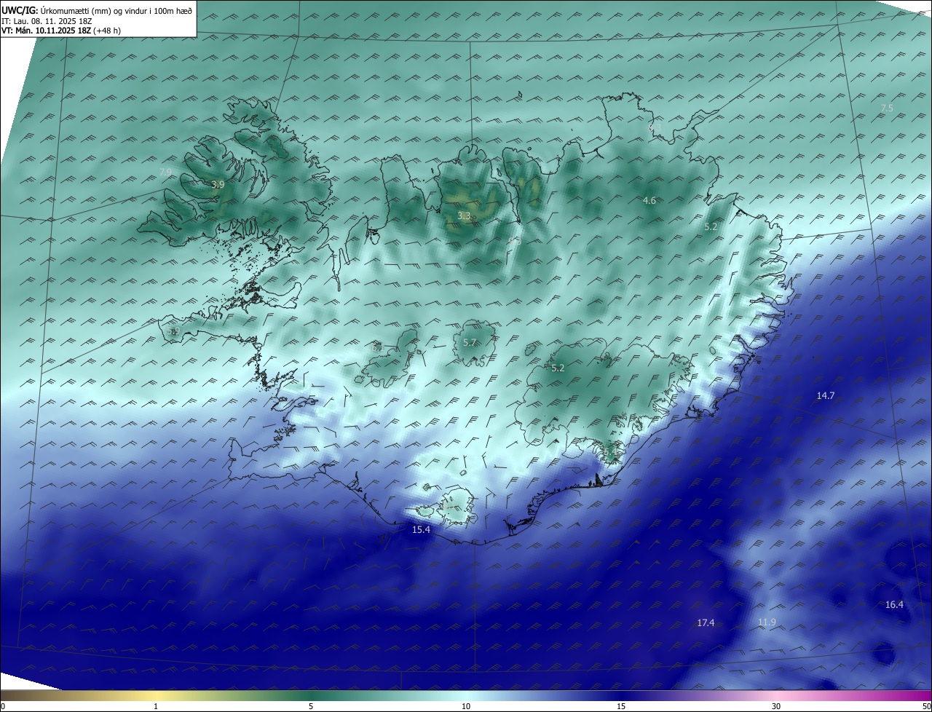Image resolution: width=932 pixels, height=712 pixels.
Task: Click the 30 tick on the color scale
Action: point(776,706)
